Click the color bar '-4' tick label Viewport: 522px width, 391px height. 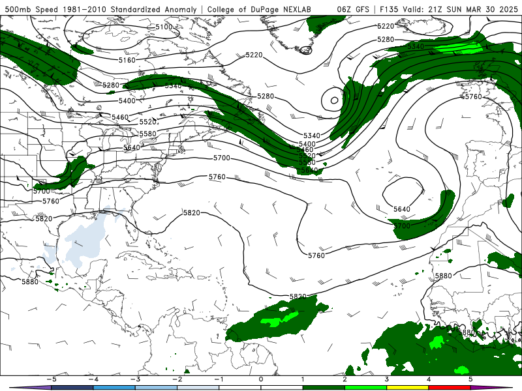coord(93,379)
